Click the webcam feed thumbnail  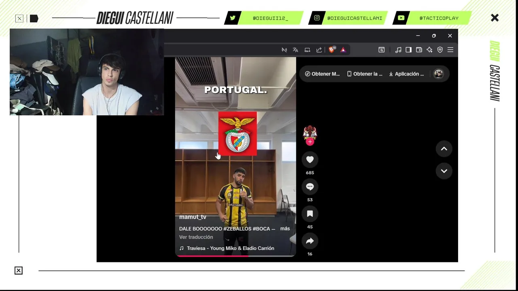tap(87, 72)
